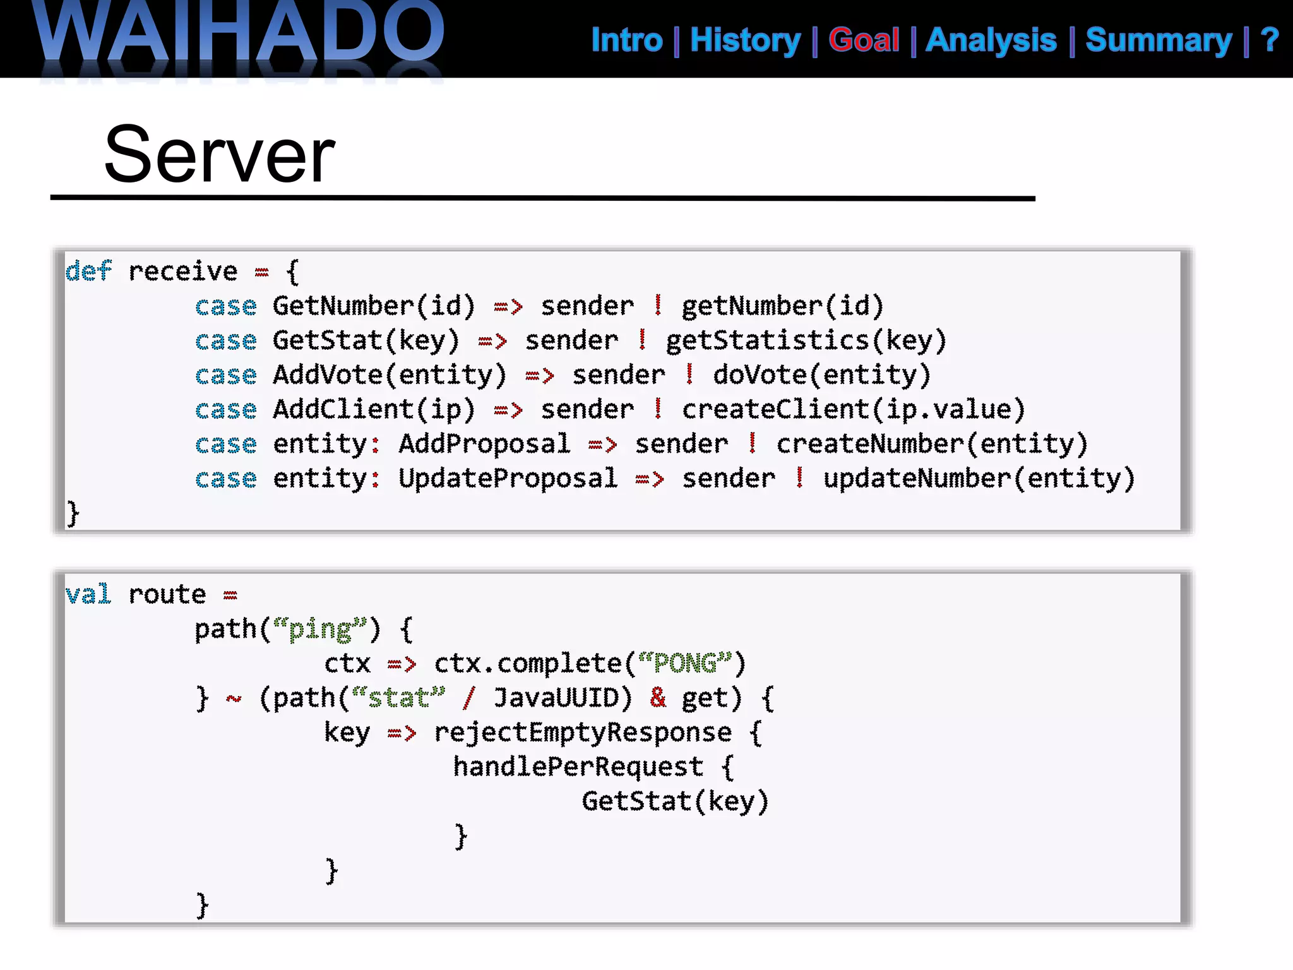This screenshot has height=970, width=1293.
Task: Click handlePerRequest in route code
Action: pos(578,767)
